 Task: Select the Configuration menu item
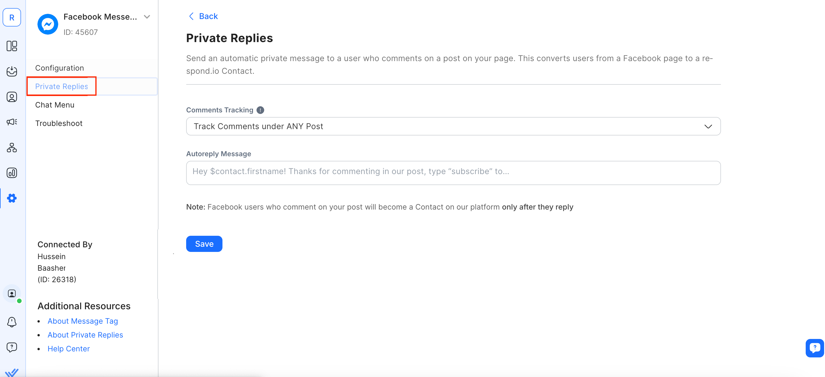(60, 68)
